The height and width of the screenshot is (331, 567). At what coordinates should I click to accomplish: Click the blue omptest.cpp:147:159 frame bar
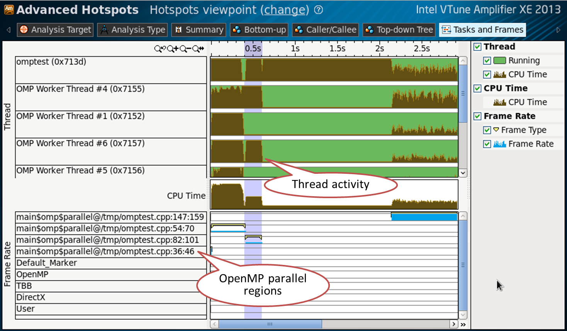[x=424, y=217]
